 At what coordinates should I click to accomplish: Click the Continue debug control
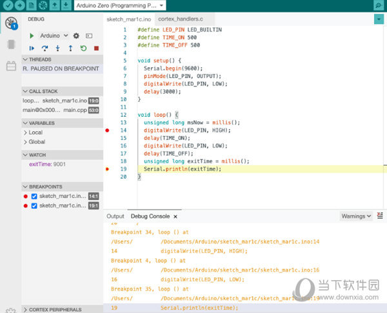pos(32,48)
